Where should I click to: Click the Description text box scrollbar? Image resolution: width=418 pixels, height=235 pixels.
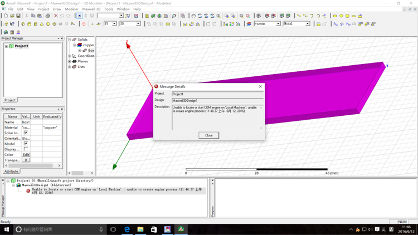261,117
